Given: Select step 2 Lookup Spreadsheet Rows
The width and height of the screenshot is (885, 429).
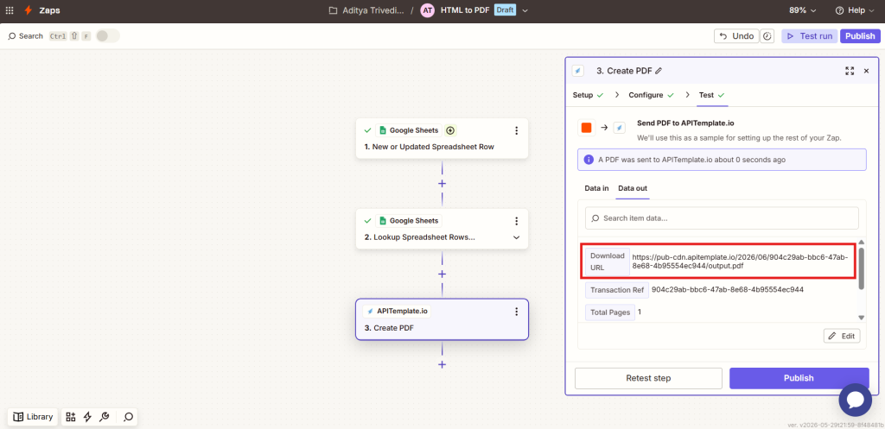Looking at the screenshot, I should (x=442, y=229).
